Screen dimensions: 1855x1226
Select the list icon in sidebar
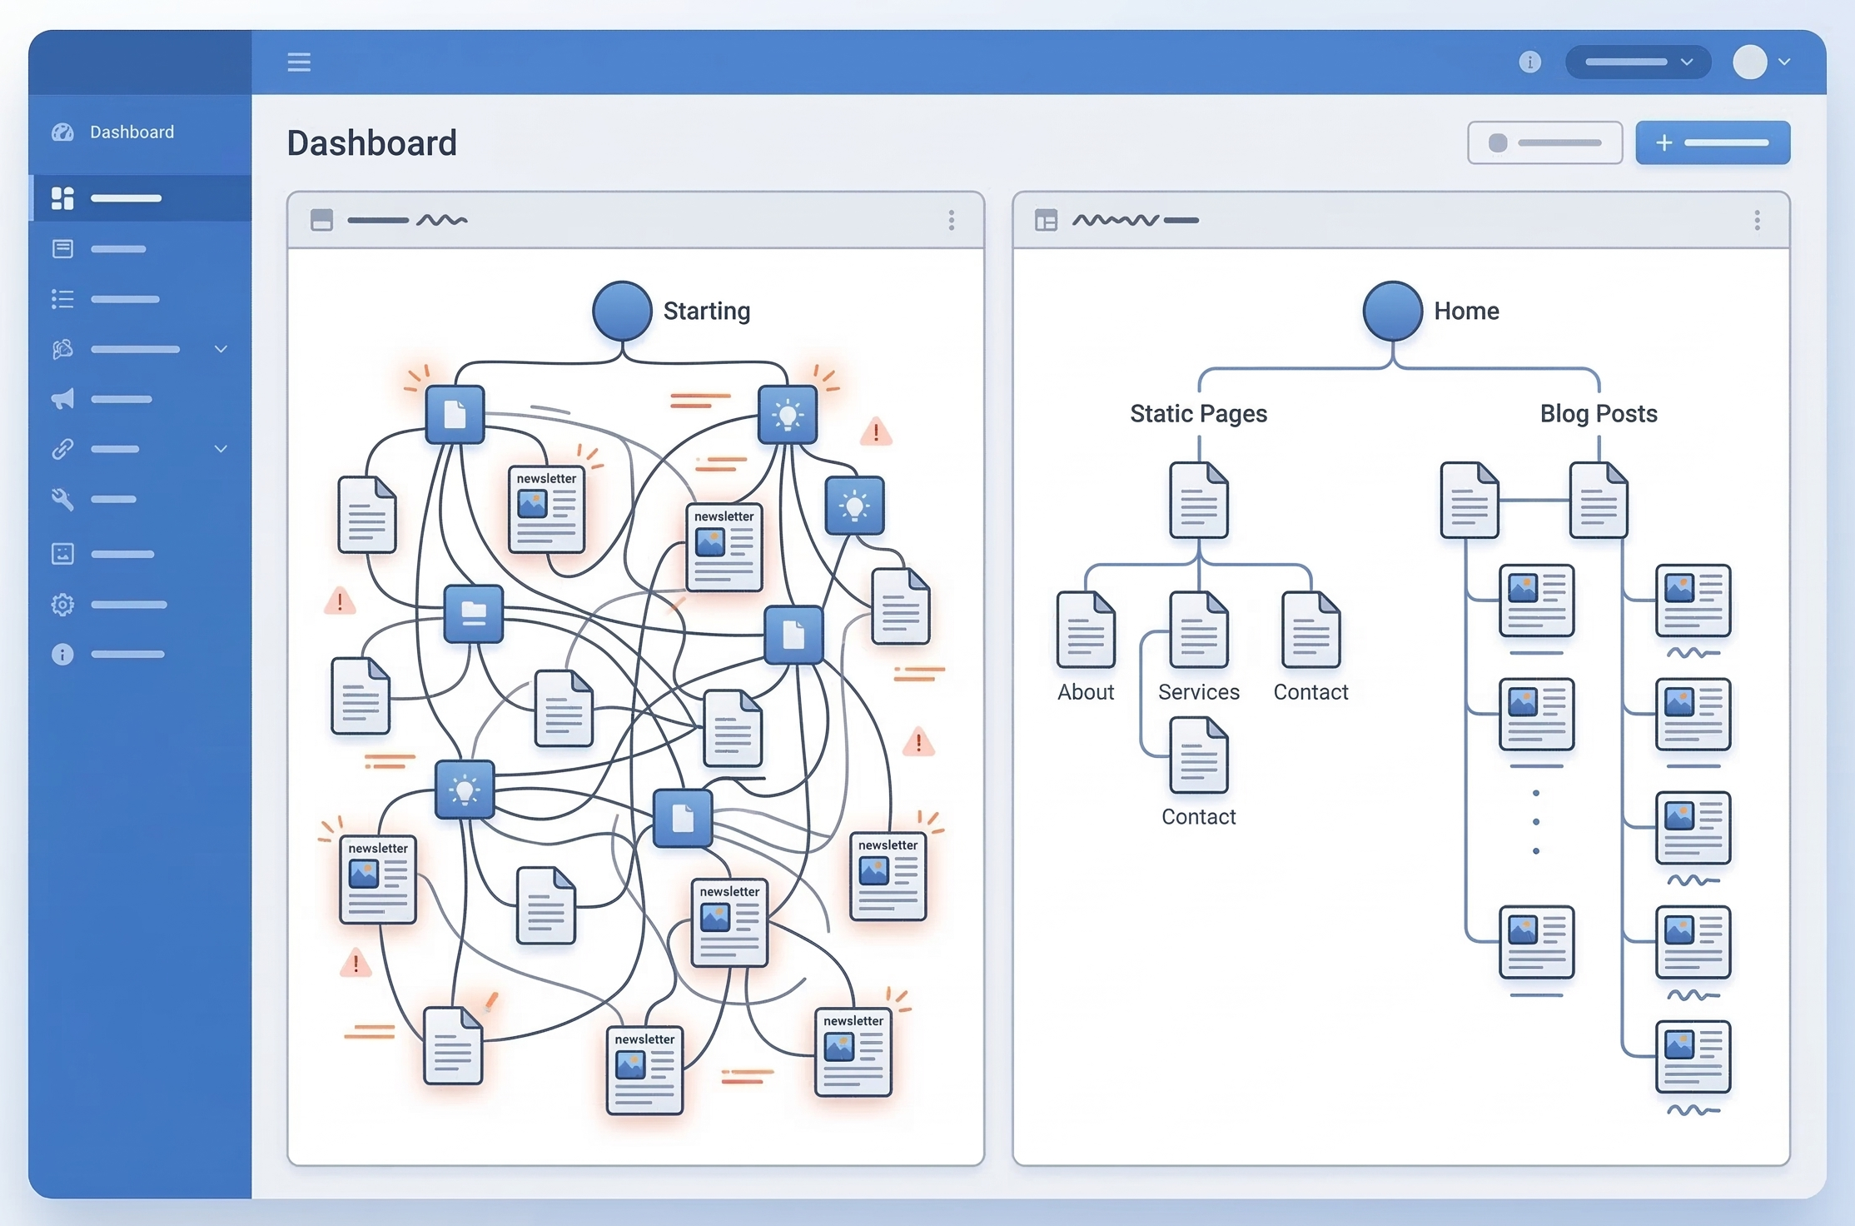tap(63, 299)
